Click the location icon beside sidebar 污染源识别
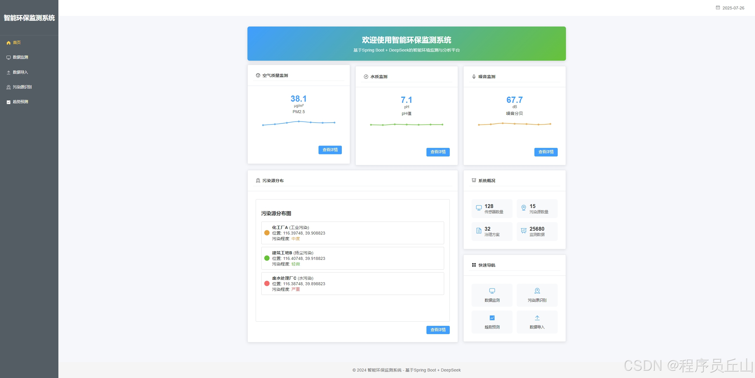 [9, 87]
